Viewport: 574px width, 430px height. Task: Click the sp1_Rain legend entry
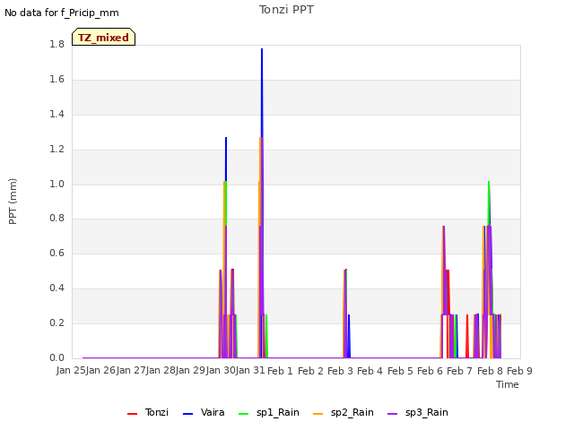269,413
